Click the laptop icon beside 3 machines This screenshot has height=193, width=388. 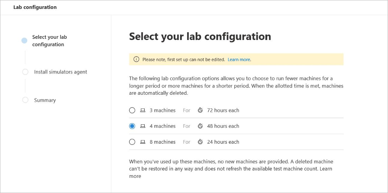[143, 110]
